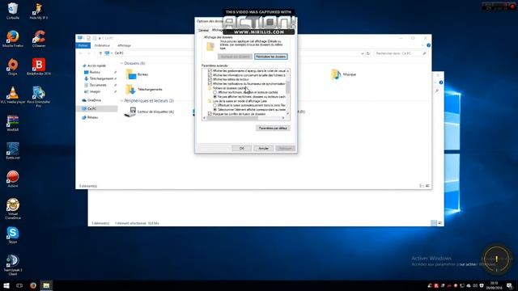
Task: Select 'Effectuer la saisie automatiquement' radio option
Action: [214, 105]
